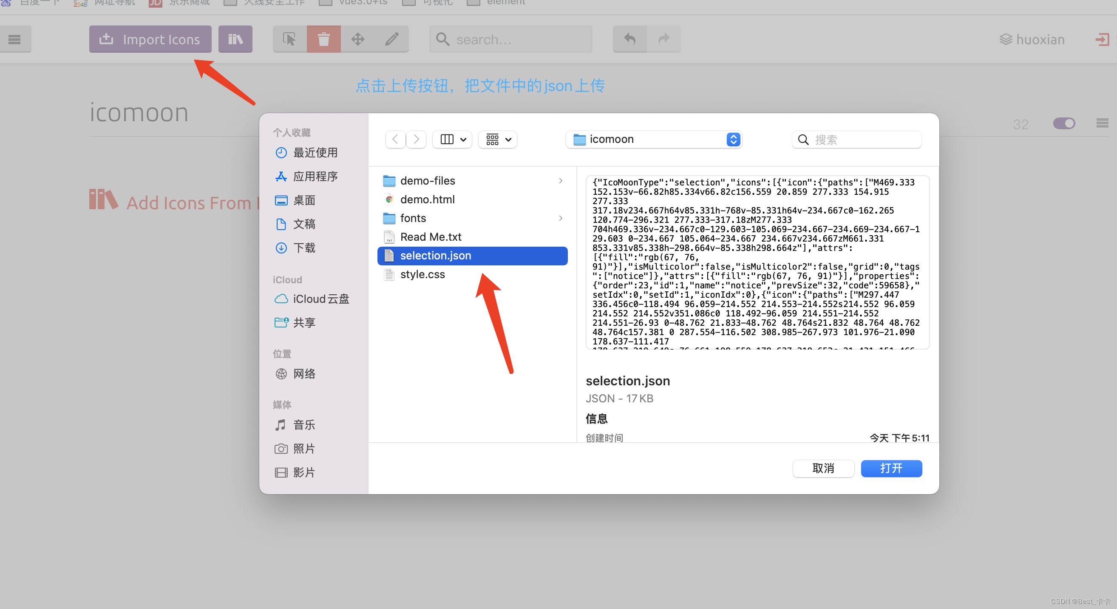Open the huoxian project layers icon

tap(1005, 40)
